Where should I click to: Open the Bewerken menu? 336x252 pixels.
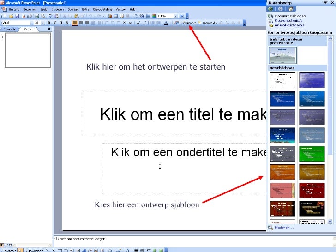(x=30, y=9)
